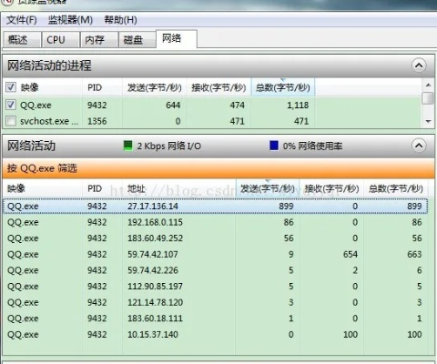Sort network activity by 地址 header

[x=179, y=188]
